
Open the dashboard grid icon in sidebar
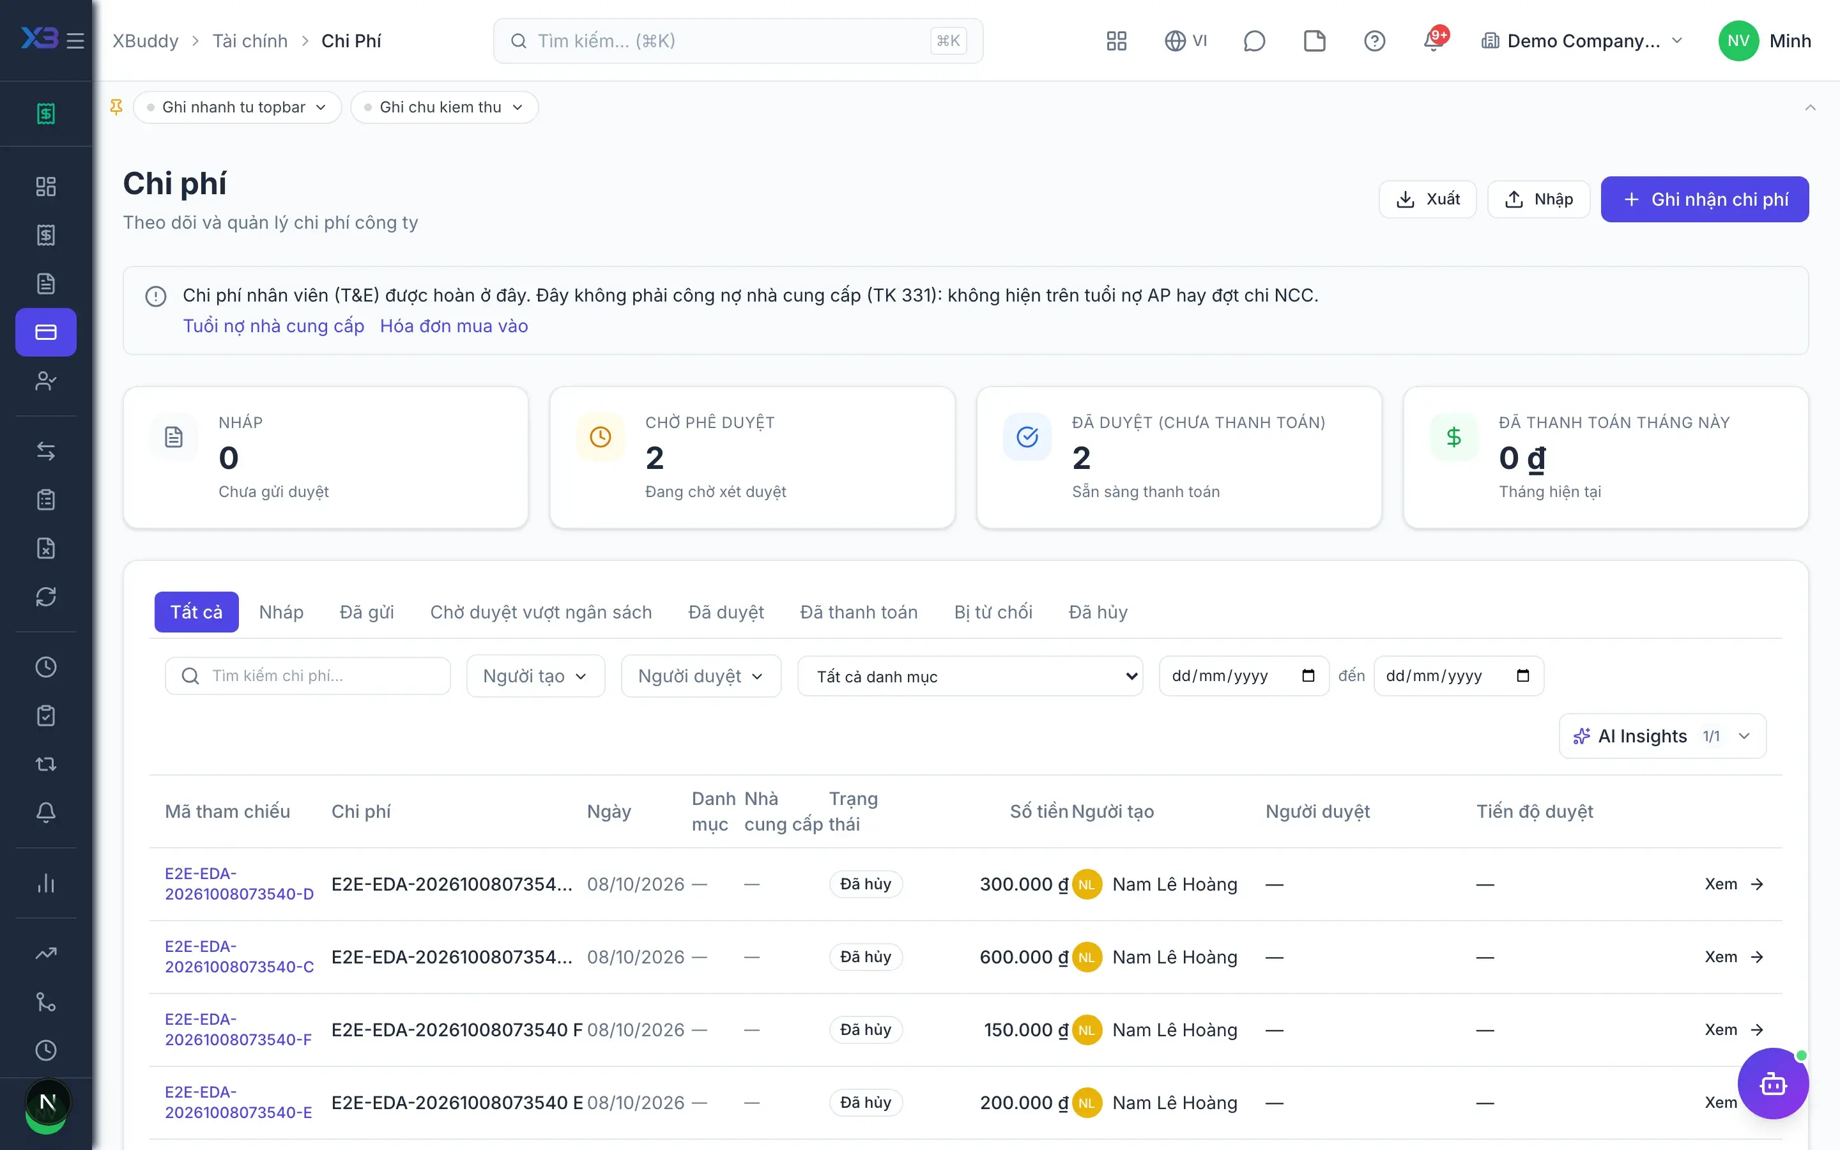pyautogui.click(x=45, y=187)
